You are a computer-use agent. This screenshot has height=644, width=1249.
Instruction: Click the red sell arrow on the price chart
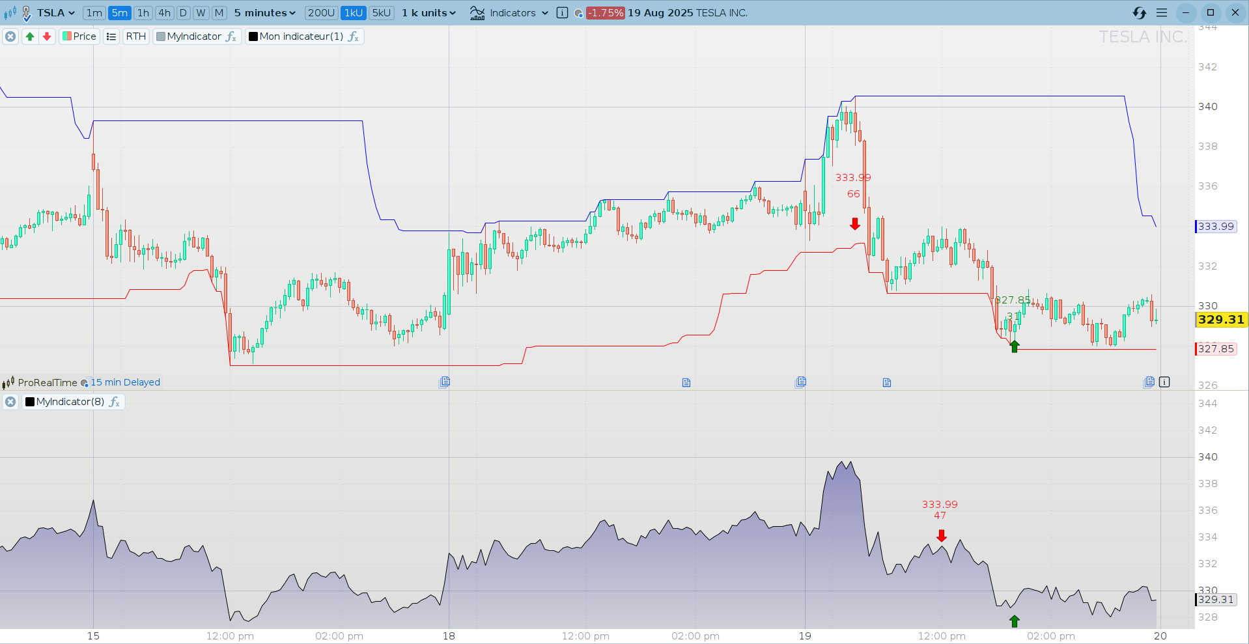coord(855,224)
